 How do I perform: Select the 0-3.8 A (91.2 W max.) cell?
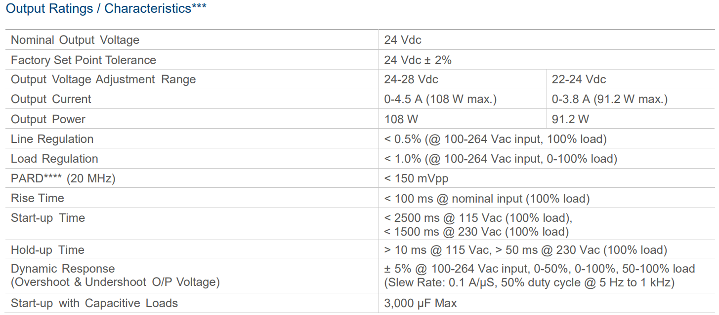609,99
